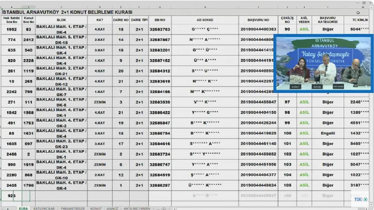Select the BAKLALI MAH. 5. ETAP / DK-15 cell
Image resolution: width=374 pixels, height=210 pixels.
[61, 40]
